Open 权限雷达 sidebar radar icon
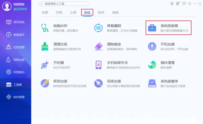Screen dimensions: 203x124 tap(9, 72)
